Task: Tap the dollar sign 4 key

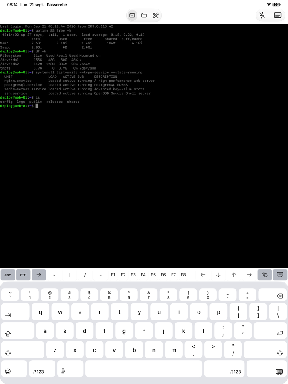Action: 89,295
